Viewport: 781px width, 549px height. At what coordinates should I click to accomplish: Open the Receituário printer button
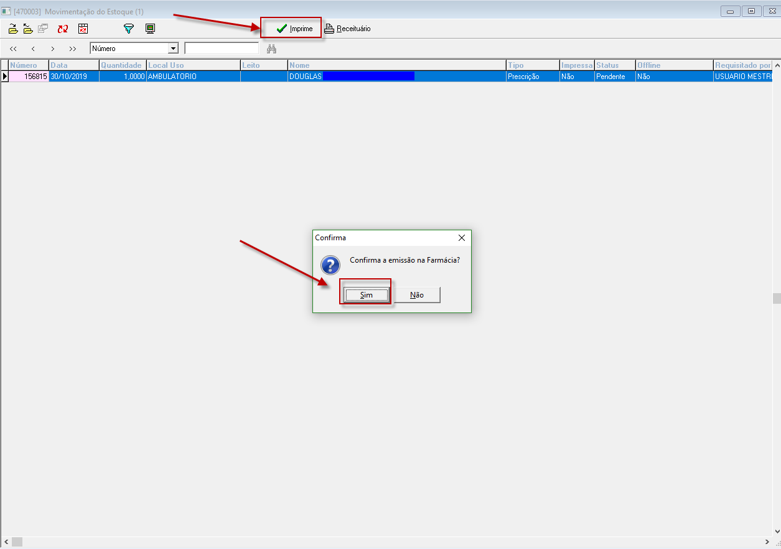(x=347, y=29)
